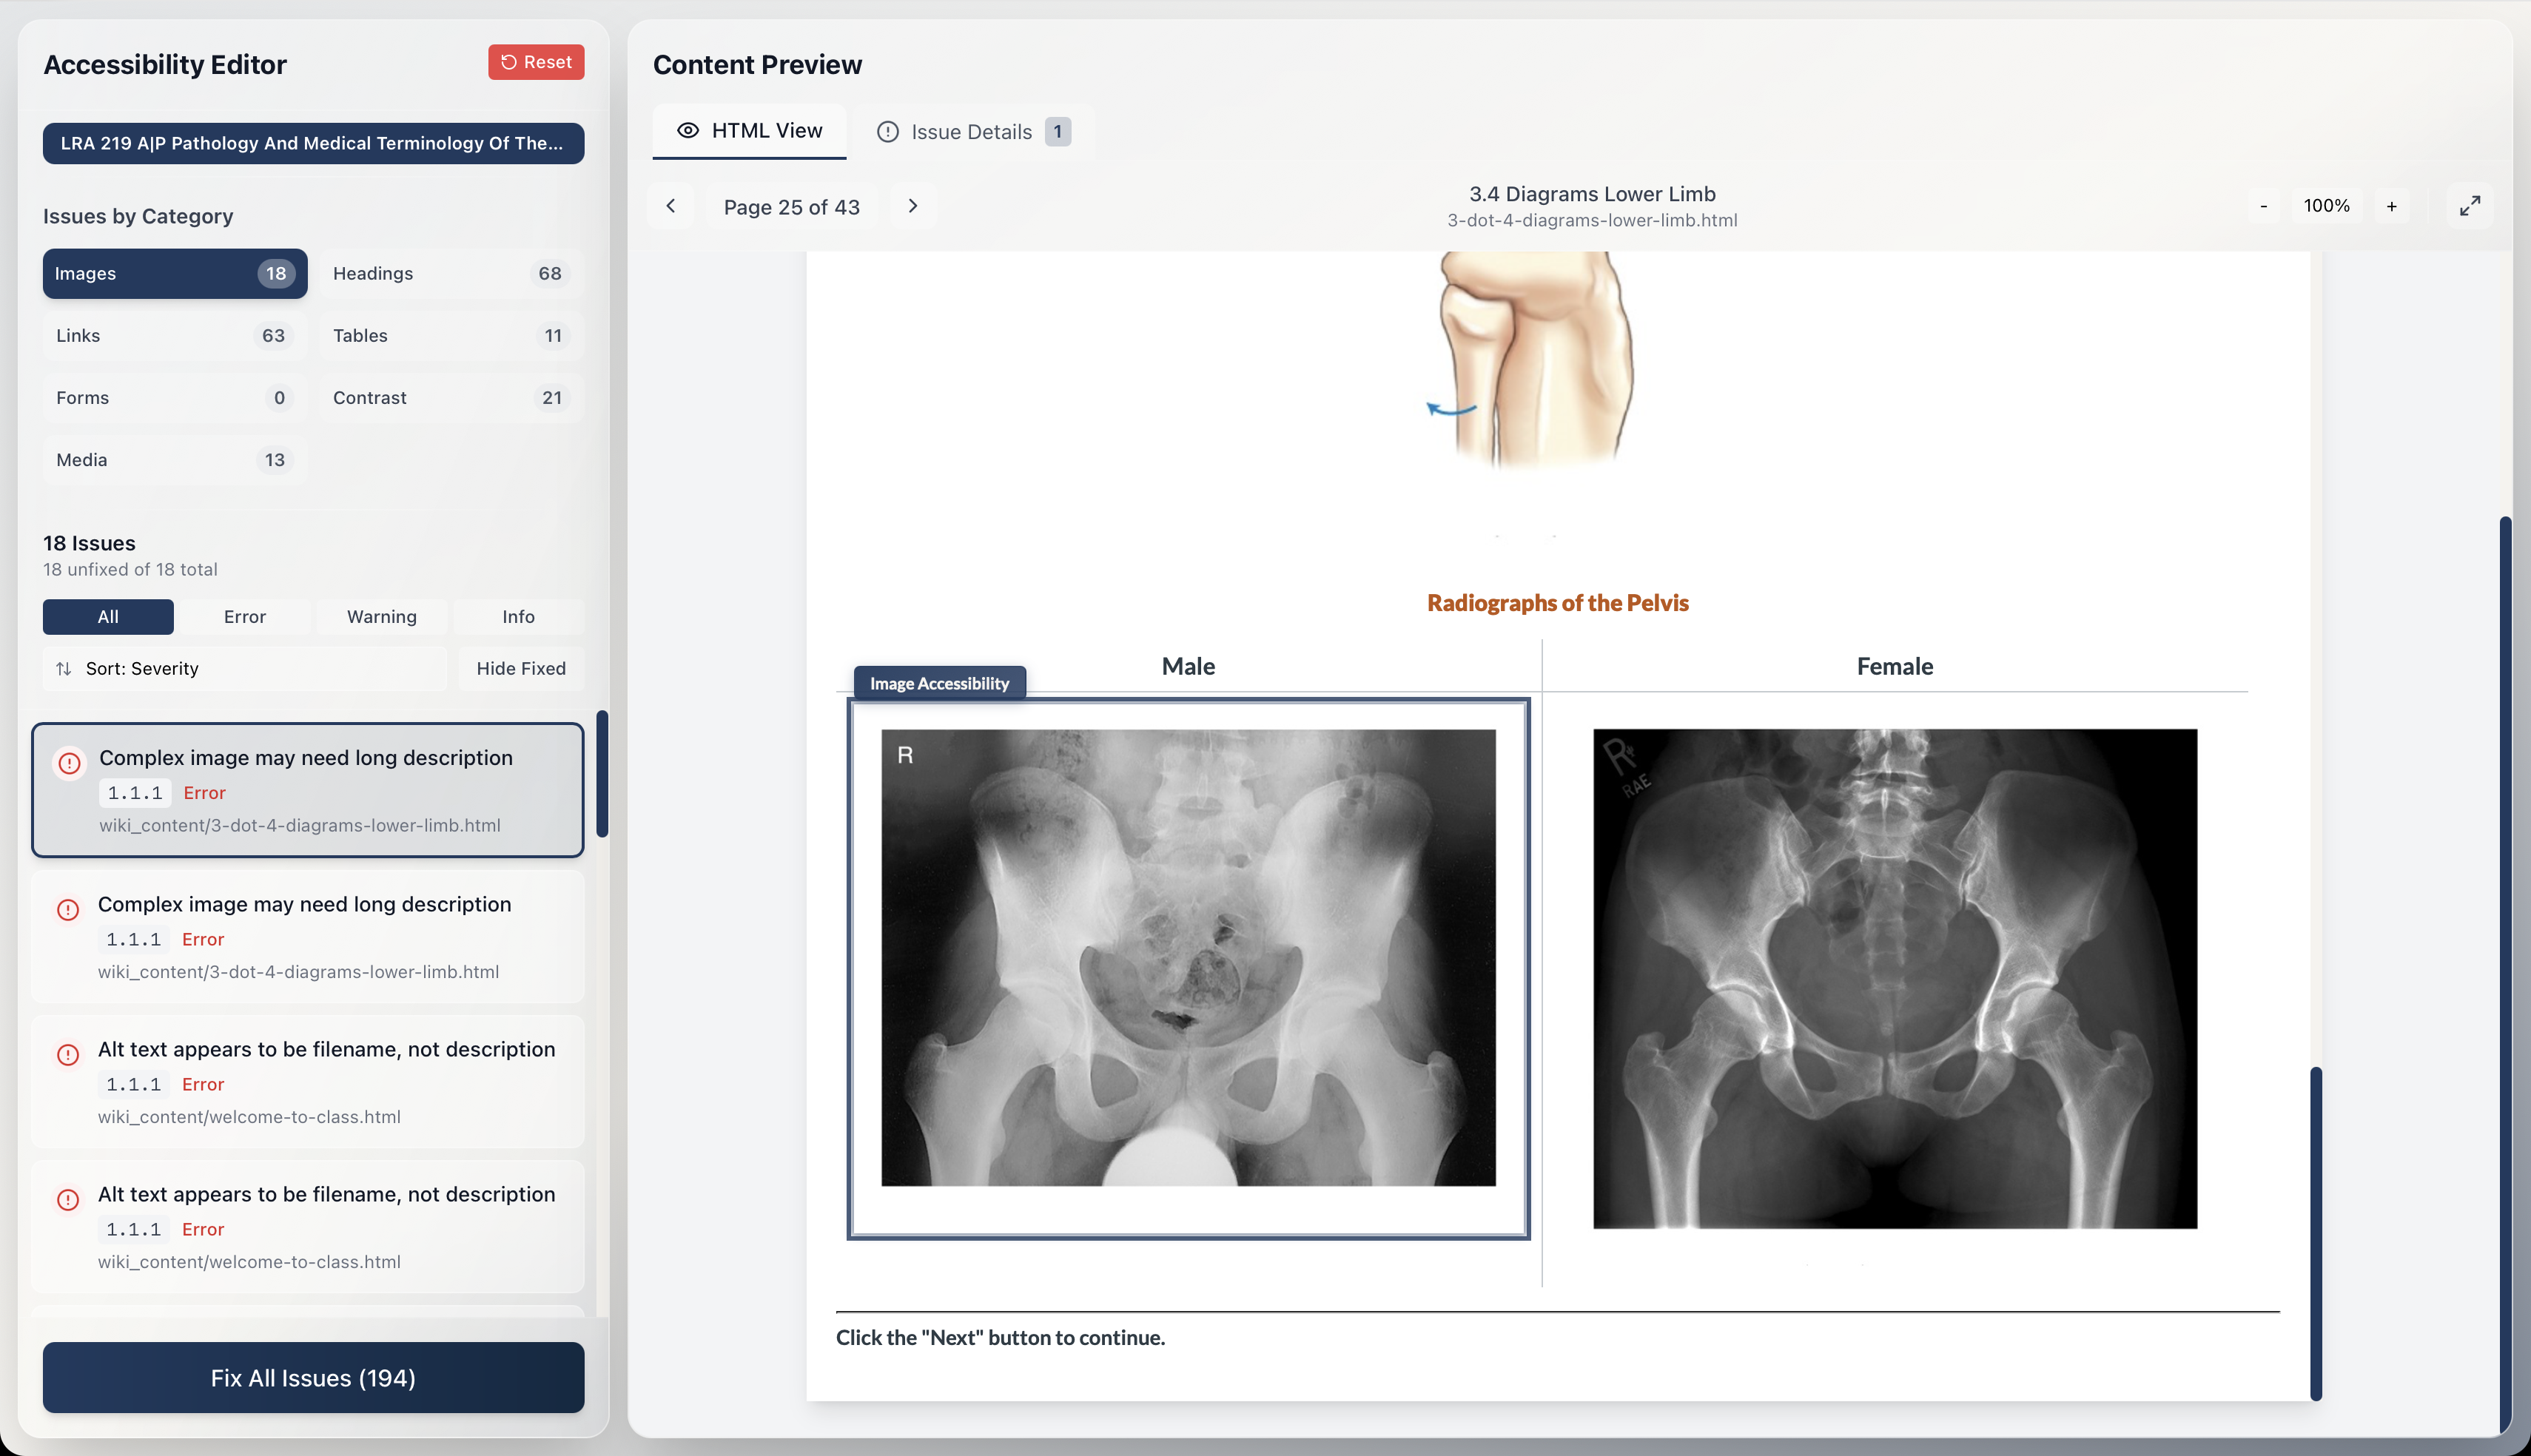2531x1456 pixels.
Task: Go to next page arrow
Action: click(912, 206)
